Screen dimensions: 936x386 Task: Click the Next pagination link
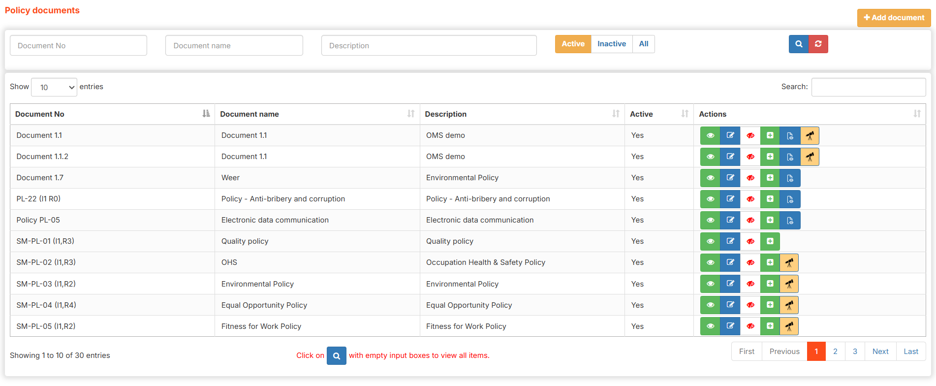point(880,352)
